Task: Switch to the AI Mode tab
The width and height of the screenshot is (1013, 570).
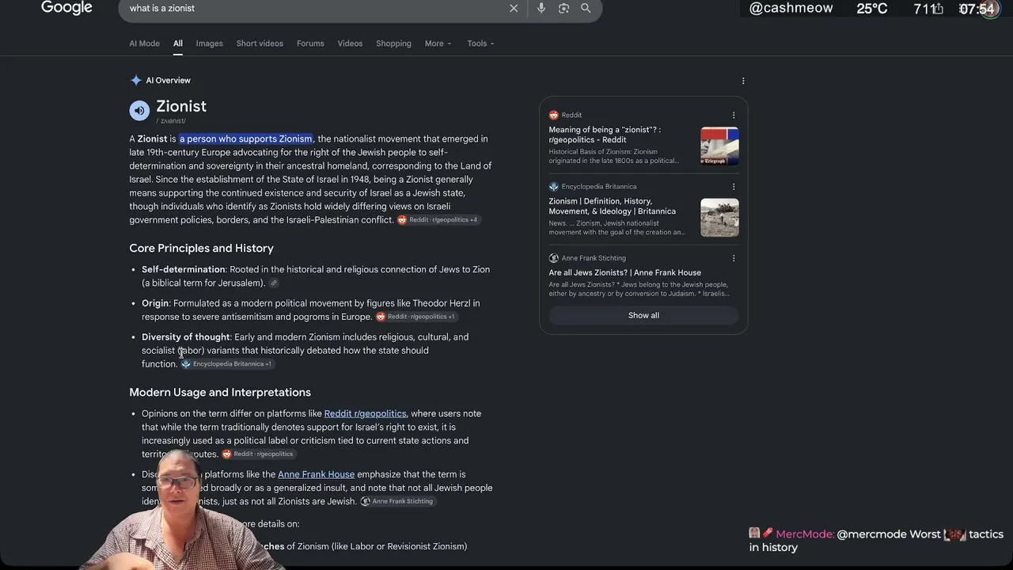Action: pyautogui.click(x=145, y=44)
